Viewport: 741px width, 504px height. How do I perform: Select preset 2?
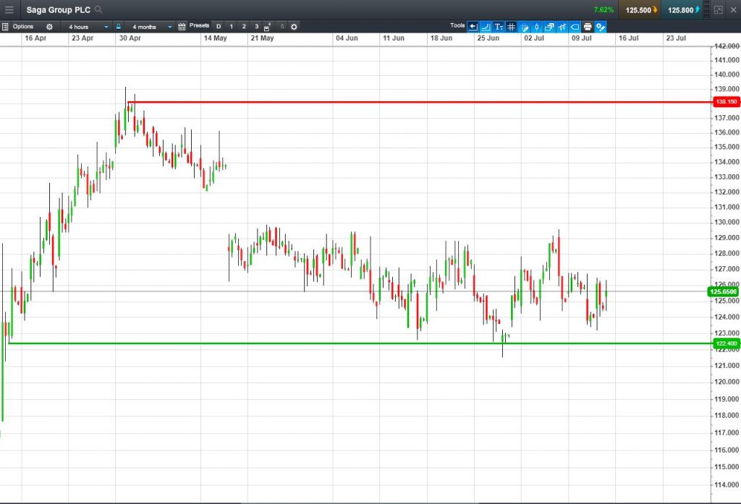click(244, 27)
